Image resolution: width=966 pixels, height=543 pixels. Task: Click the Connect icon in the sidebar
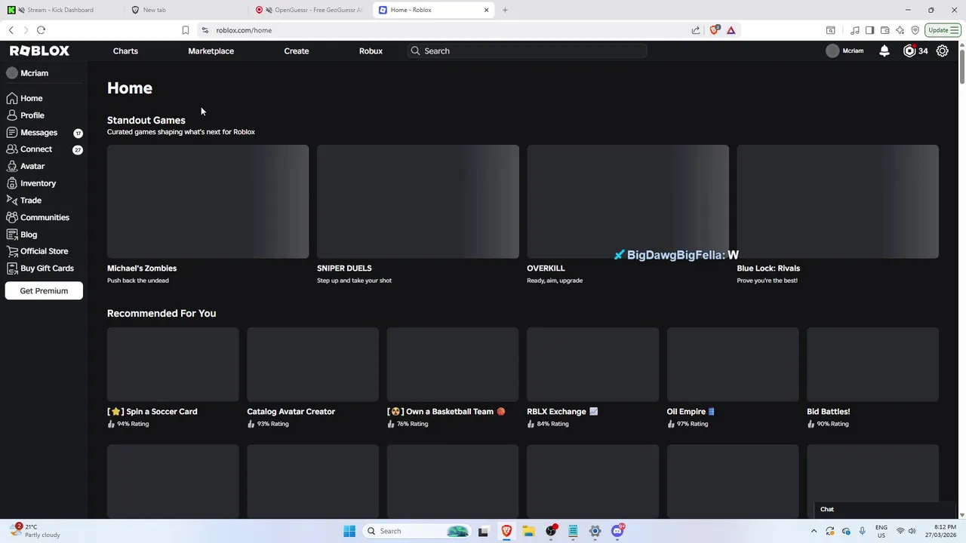12,149
